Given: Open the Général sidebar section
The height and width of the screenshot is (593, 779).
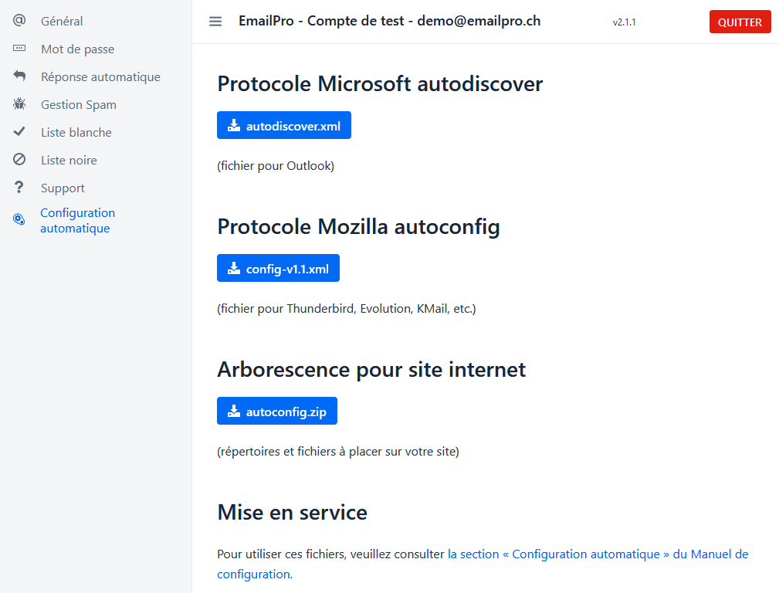Looking at the screenshot, I should [x=61, y=21].
